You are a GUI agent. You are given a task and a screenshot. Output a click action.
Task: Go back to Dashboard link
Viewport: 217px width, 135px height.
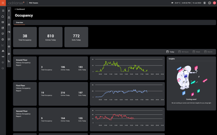tap(20, 9)
